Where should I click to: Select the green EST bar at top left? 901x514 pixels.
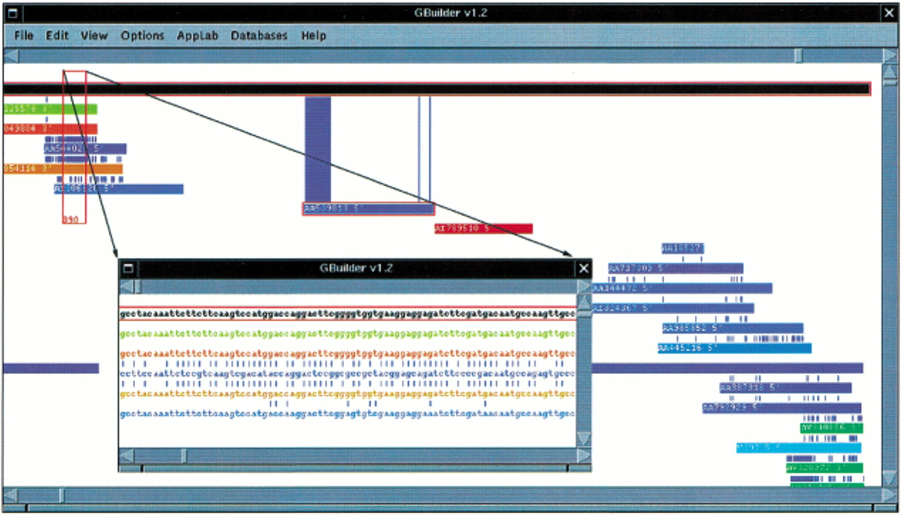tap(50, 109)
